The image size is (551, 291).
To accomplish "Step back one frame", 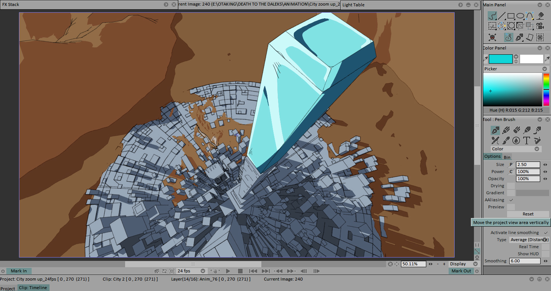I will click(x=303, y=271).
